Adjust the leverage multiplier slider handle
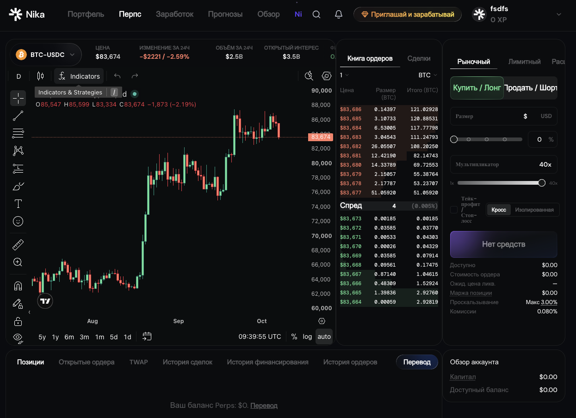 tap(542, 183)
